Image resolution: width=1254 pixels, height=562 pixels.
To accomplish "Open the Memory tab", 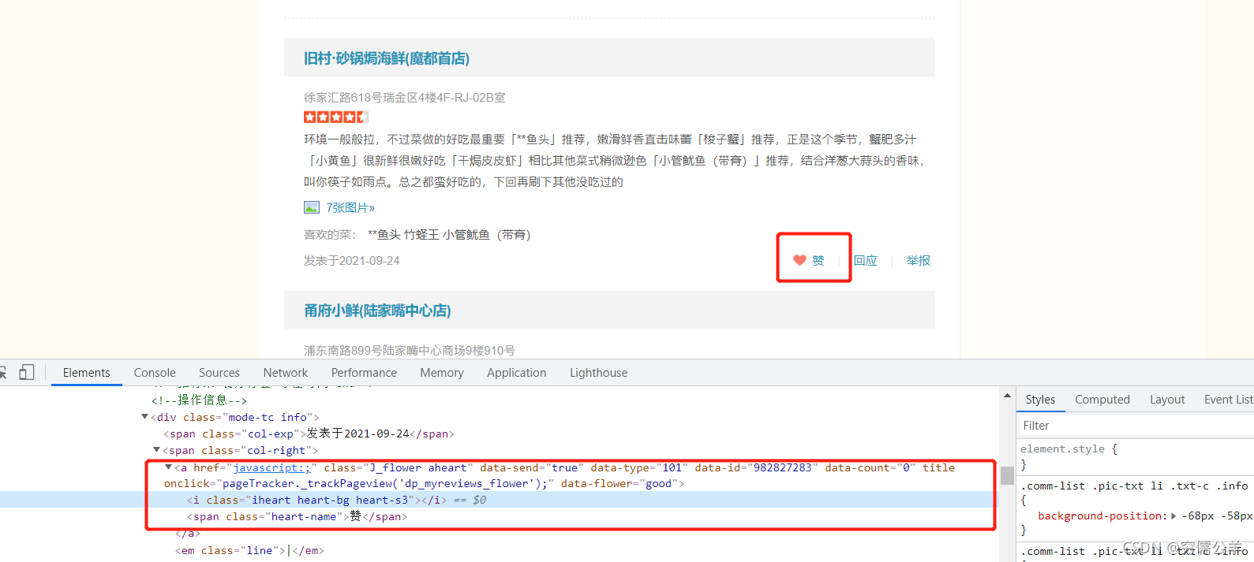I will [x=442, y=373].
